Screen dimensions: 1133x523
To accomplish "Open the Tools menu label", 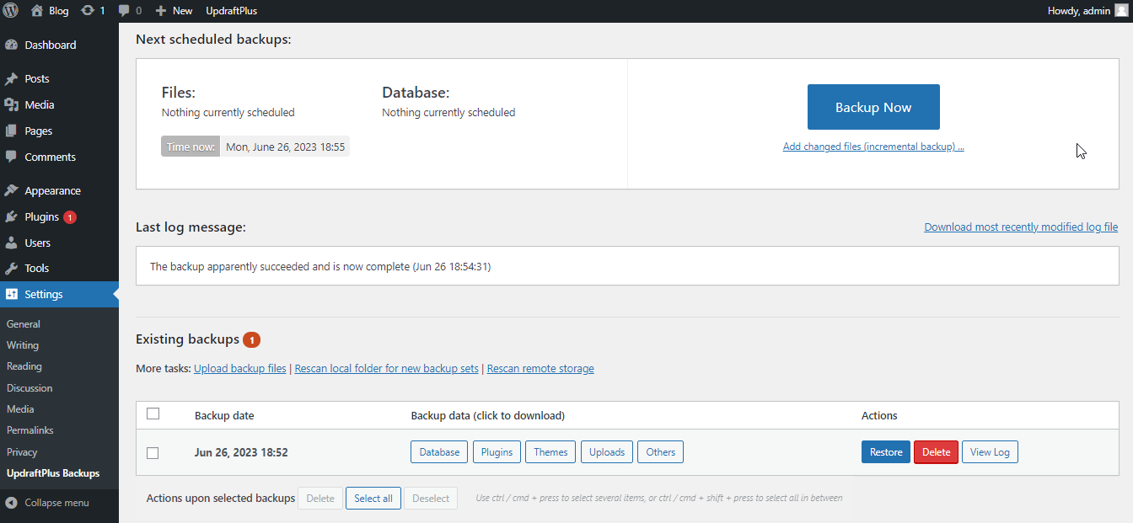I will (37, 268).
